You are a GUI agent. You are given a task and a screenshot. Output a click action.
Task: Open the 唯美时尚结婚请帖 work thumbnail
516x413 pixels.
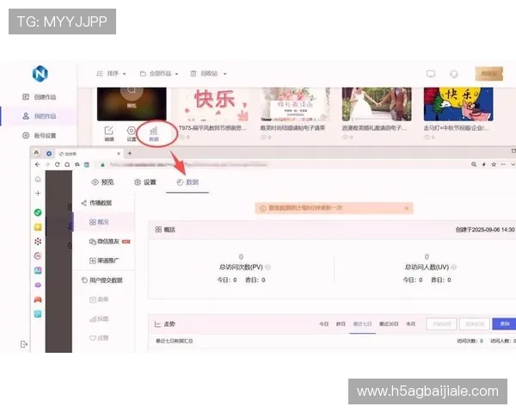point(295,104)
